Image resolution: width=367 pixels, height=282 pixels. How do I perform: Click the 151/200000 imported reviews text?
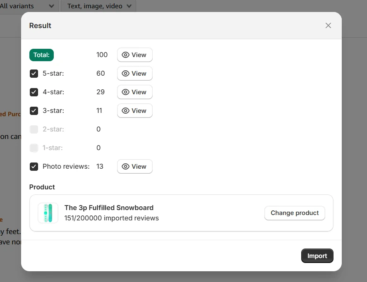[x=111, y=218]
